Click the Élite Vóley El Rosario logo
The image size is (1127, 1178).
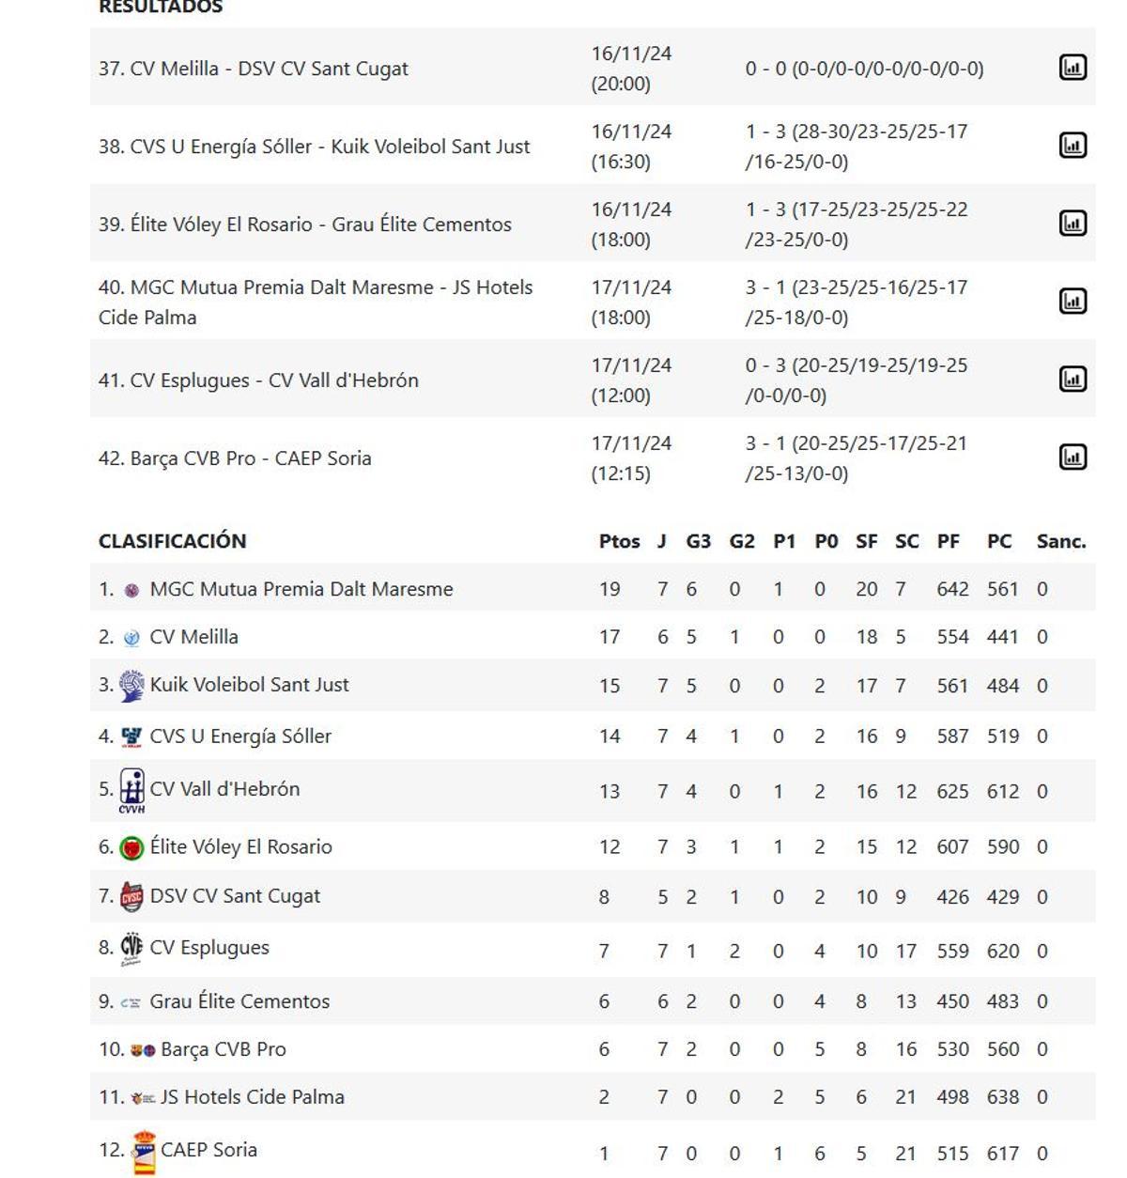tap(131, 845)
